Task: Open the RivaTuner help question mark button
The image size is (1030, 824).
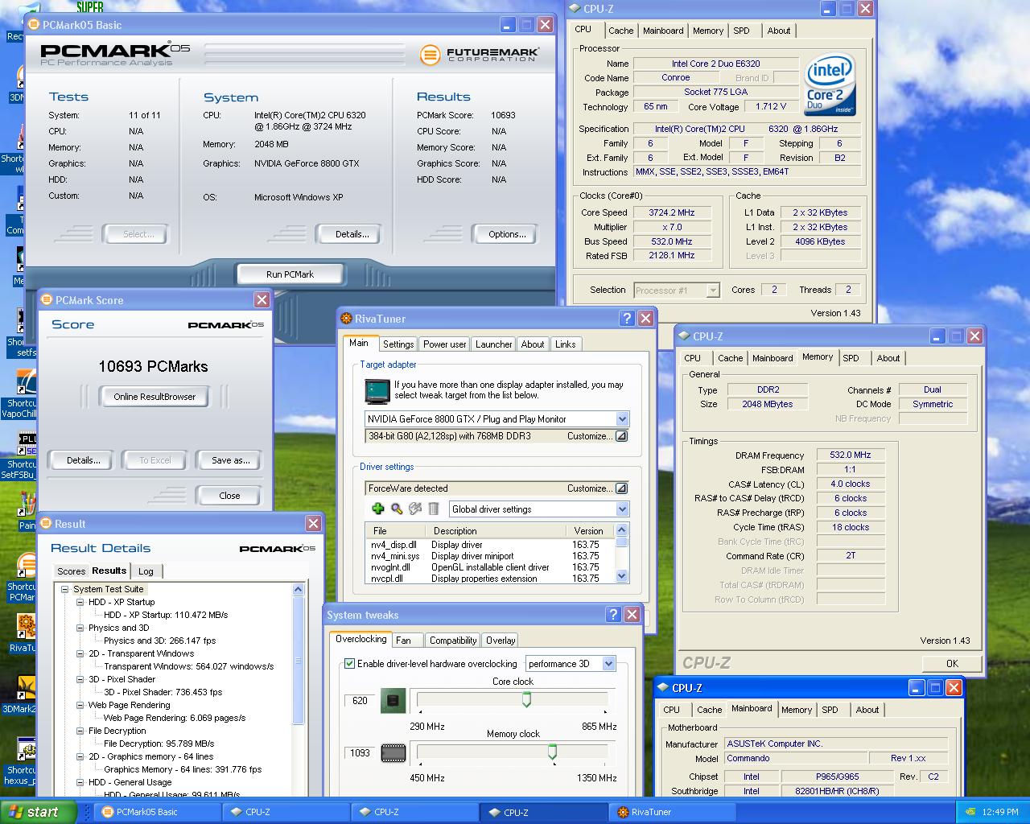Action: point(627,319)
